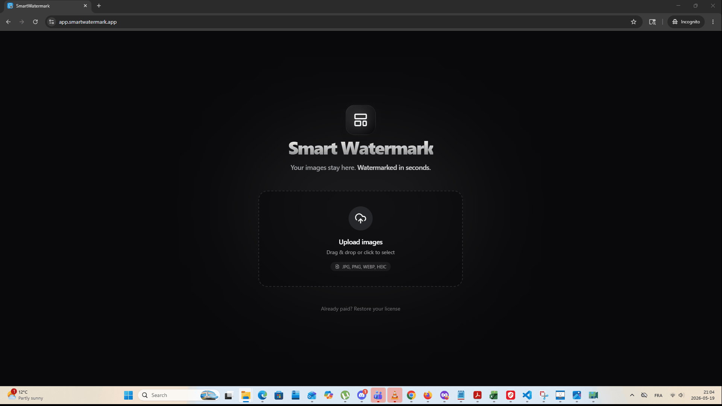The width and height of the screenshot is (722, 406).
Task: Open VLC media player from the taskbar
Action: pos(395,395)
